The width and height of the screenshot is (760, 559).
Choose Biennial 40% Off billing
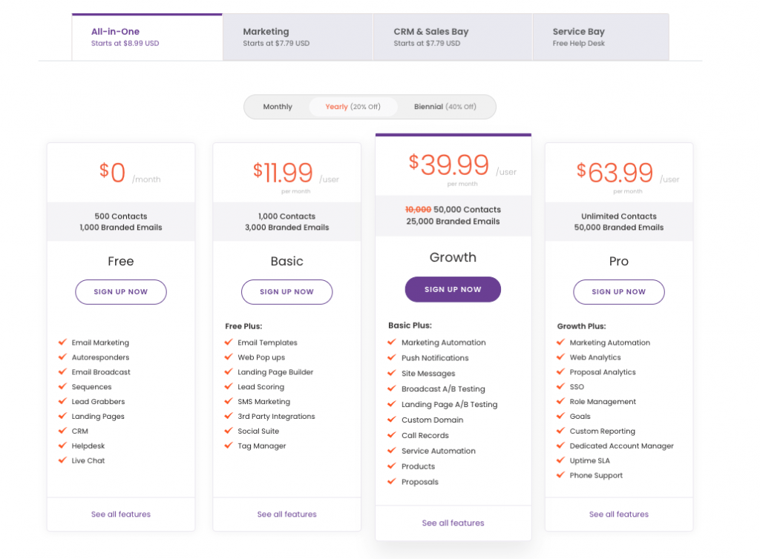[445, 107]
